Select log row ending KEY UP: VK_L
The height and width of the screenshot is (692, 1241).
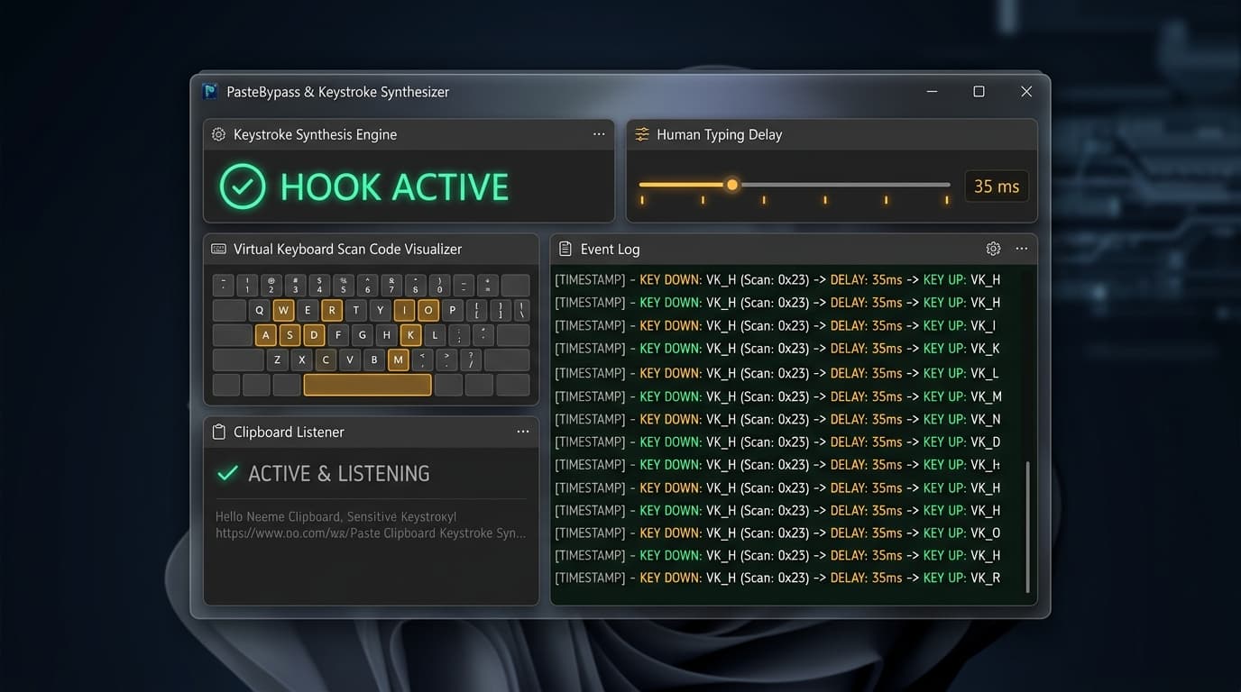click(777, 373)
